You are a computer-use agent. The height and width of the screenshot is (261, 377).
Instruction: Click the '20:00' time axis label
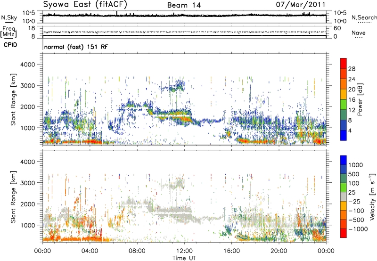click(x=279, y=251)
